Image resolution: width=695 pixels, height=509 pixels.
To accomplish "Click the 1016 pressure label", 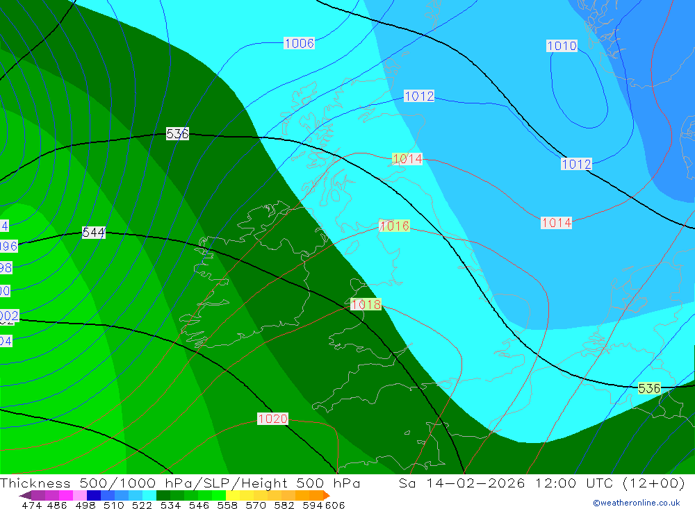I will point(395,226).
